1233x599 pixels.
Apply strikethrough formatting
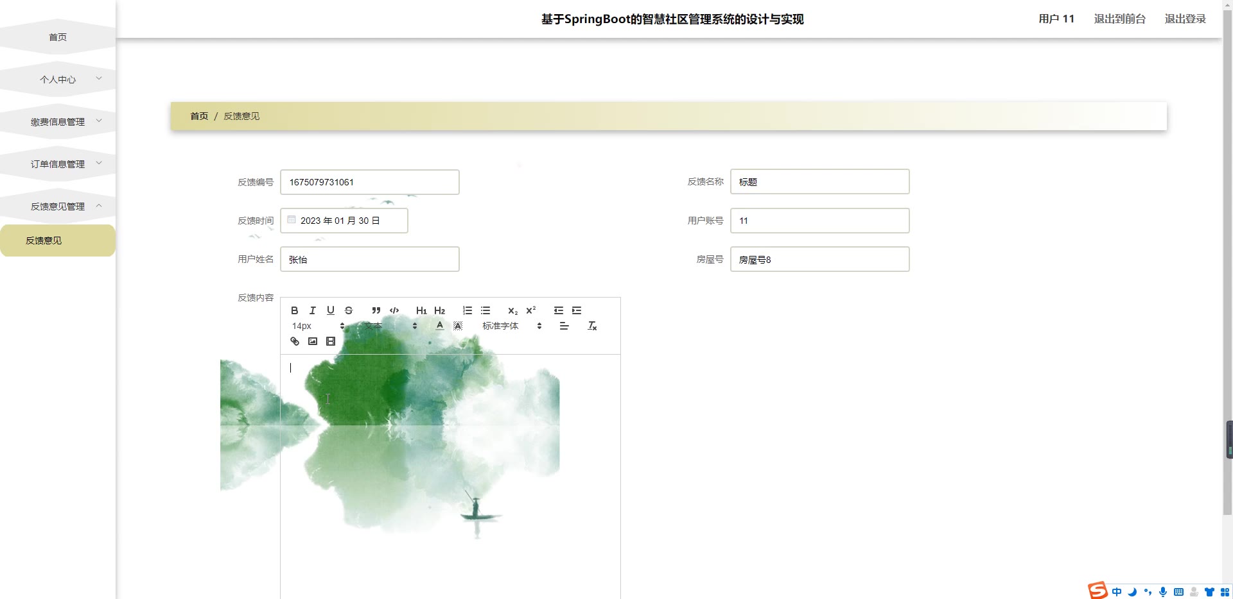[x=349, y=310]
